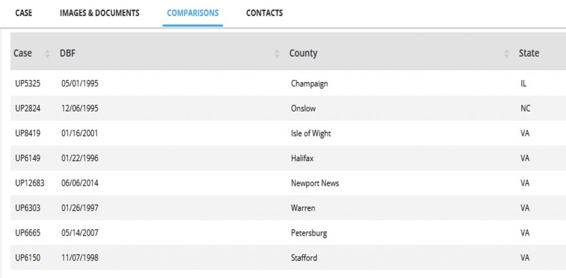The height and width of the screenshot is (278, 566).
Task: Open case UP2824
Action: pos(28,109)
